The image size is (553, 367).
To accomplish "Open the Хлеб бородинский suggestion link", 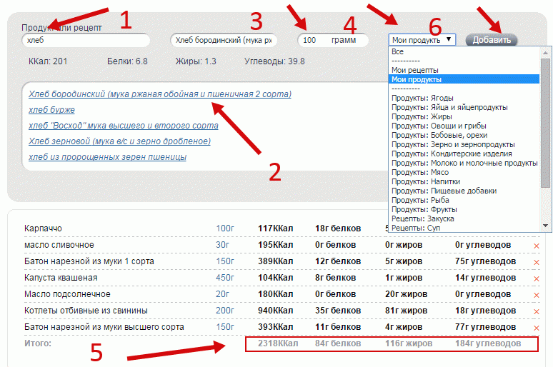I will 160,94.
